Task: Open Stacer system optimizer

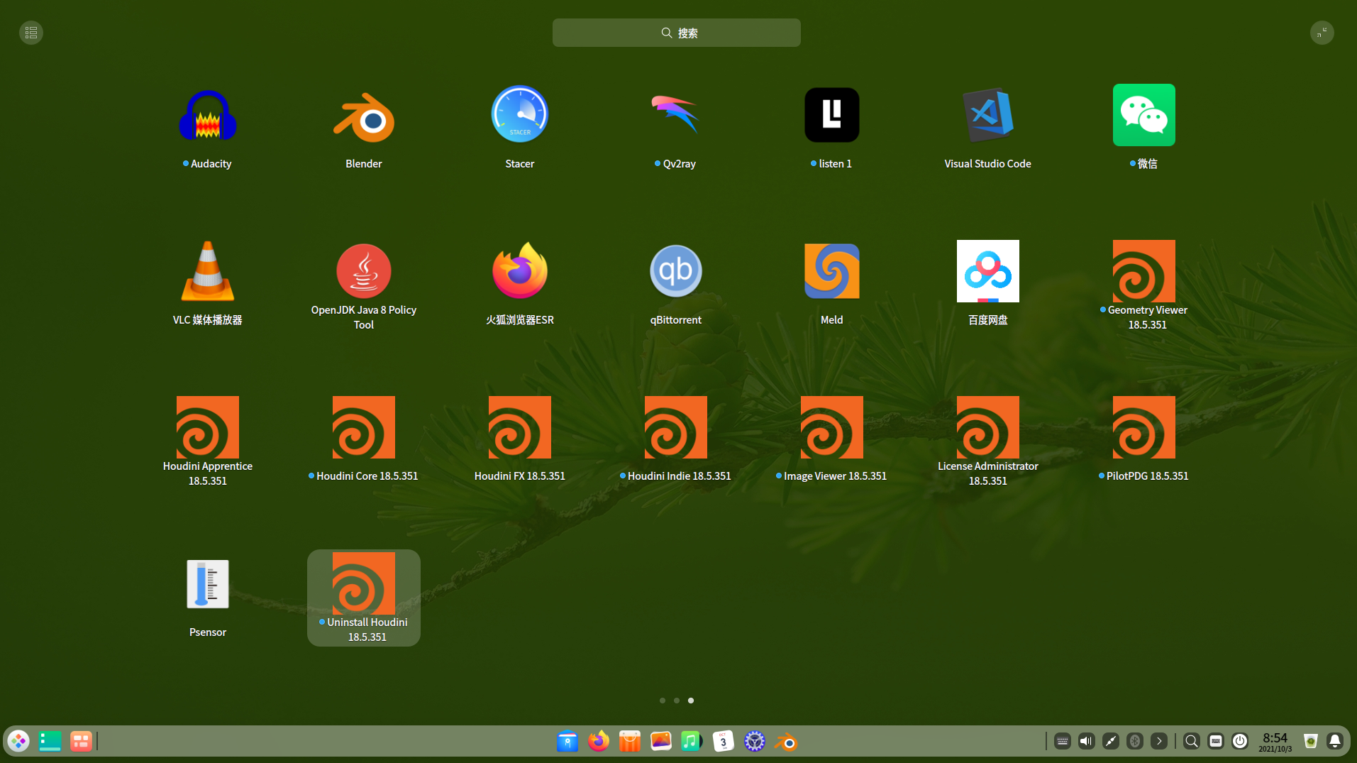Action: pyautogui.click(x=519, y=115)
